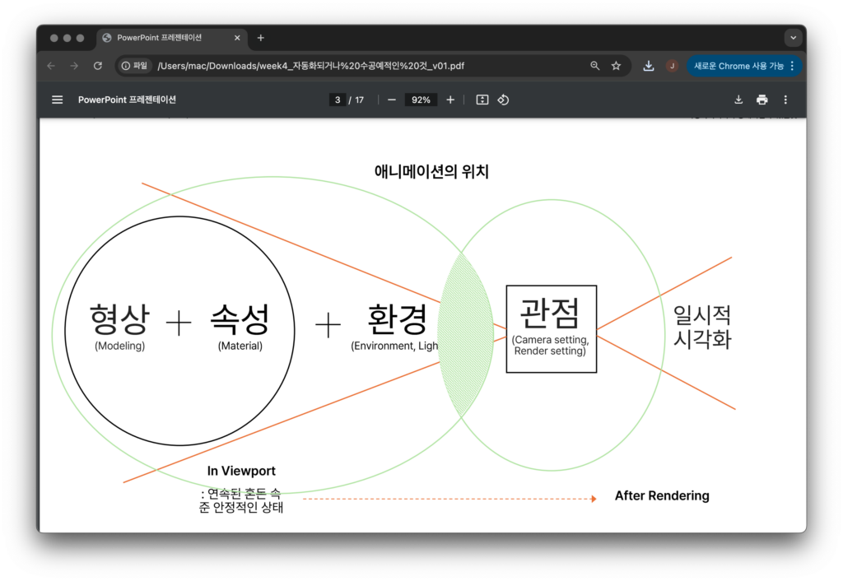Rotate the document counterclockwise
The image size is (843, 581).
point(503,100)
